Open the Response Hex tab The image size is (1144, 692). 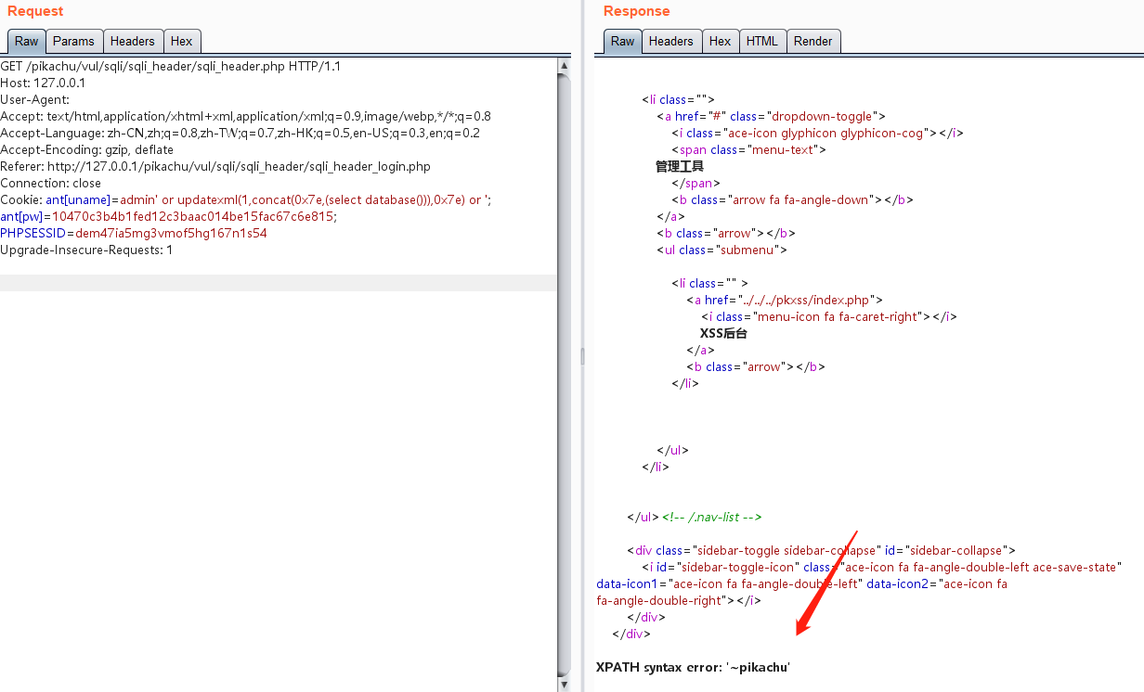coord(721,41)
